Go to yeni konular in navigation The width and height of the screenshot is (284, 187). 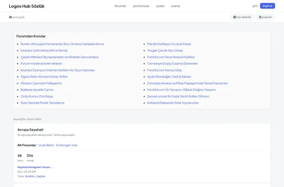point(141,6)
